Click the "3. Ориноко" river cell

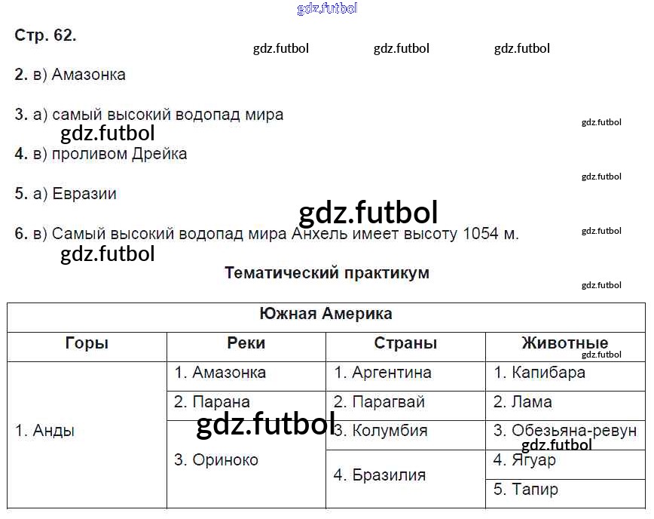click(216, 459)
